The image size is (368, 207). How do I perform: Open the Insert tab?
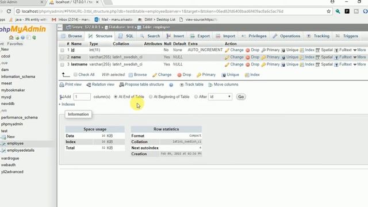(175, 36)
